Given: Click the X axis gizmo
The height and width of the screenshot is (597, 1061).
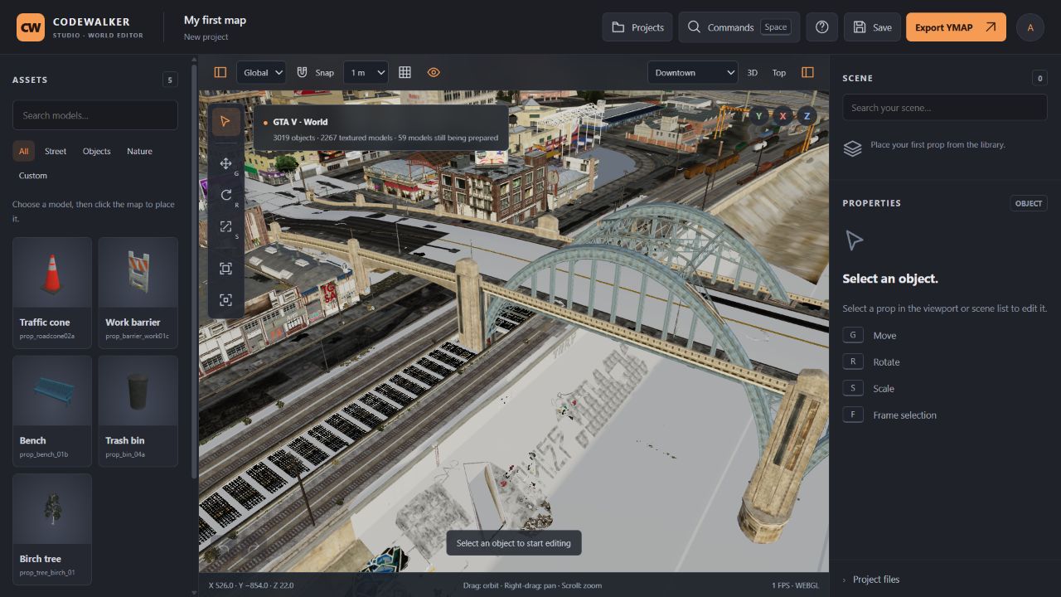Looking at the screenshot, I should click(782, 116).
